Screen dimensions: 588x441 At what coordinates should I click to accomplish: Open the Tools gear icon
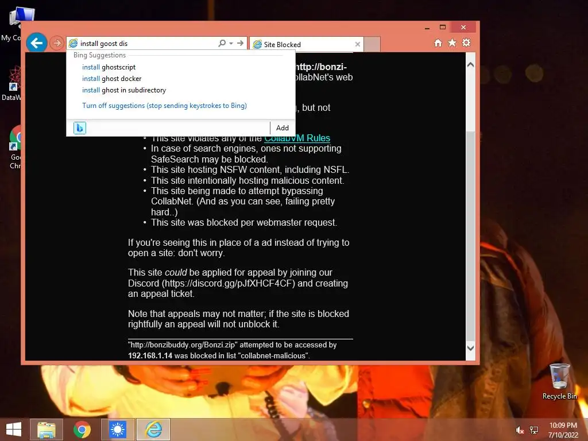[x=466, y=42]
